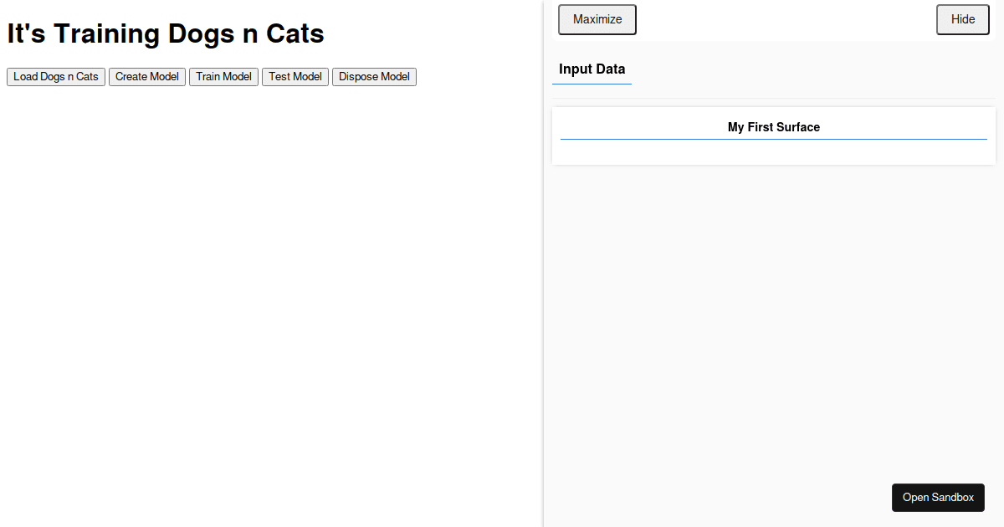Click the blank workspace left of the visor
The height and width of the screenshot is (527, 1004).
pyautogui.click(x=268, y=293)
